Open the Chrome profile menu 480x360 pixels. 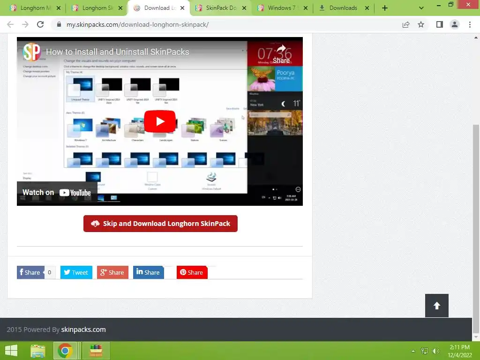point(455,24)
